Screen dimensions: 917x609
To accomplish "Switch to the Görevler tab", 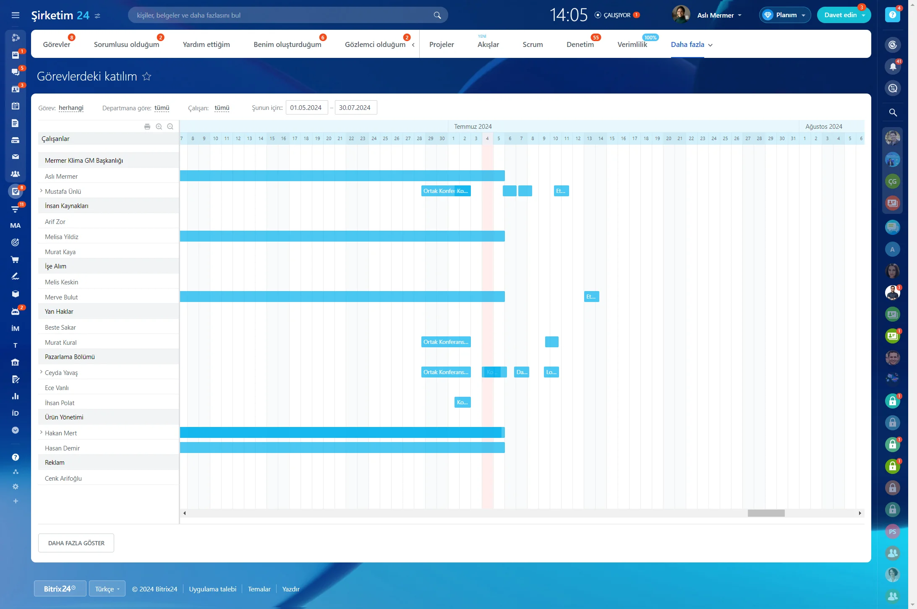I will 57,44.
